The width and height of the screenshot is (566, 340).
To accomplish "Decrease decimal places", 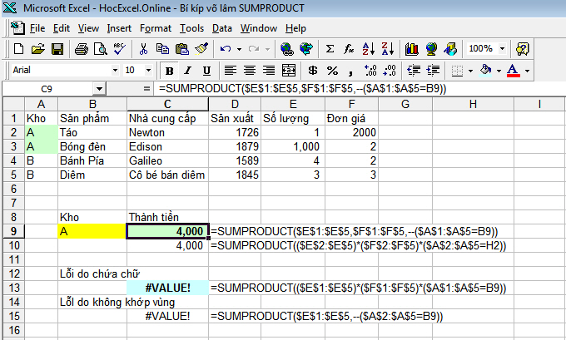I will [x=390, y=71].
